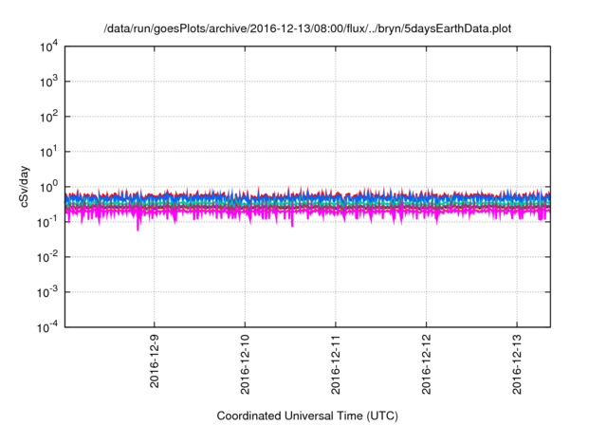Click the 10^1 y-axis tick label
607x425 pixels.
(49, 152)
